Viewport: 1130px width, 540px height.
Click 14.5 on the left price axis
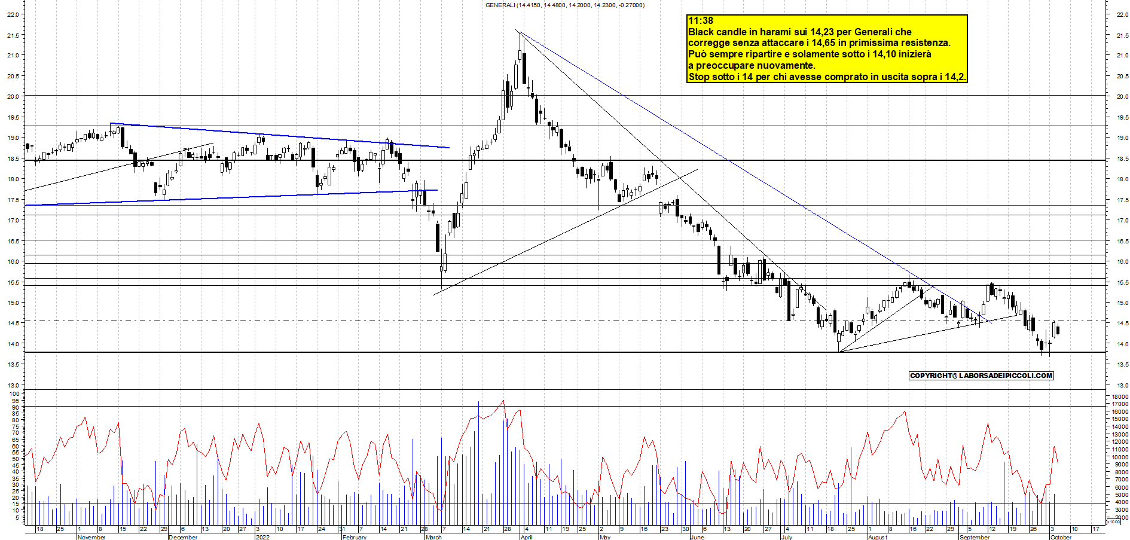12,323
